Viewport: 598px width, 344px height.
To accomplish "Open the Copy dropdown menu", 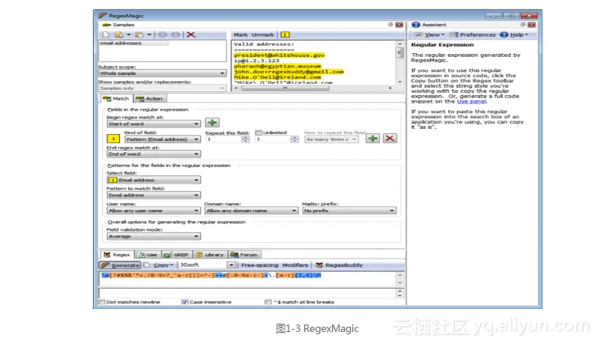I will pos(163,265).
